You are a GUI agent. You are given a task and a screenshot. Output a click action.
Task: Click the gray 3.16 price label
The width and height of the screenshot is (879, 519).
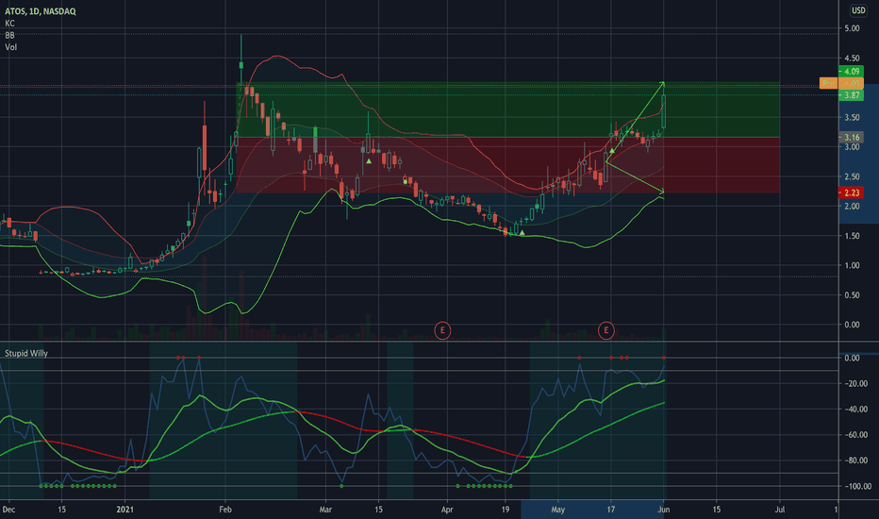(851, 138)
